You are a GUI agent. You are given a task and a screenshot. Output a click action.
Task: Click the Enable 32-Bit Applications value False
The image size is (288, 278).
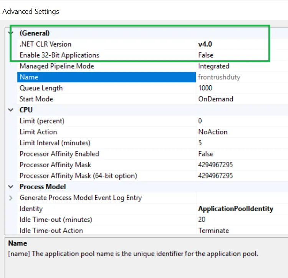(x=206, y=55)
